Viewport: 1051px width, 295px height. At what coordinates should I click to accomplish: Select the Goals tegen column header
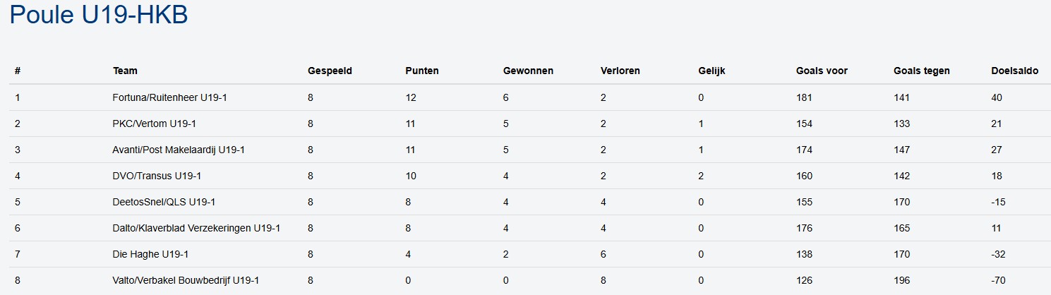[x=921, y=71]
